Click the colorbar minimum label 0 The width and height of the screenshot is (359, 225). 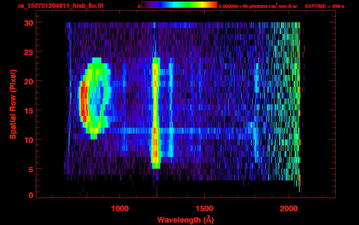pos(139,6)
